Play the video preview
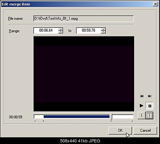Screen dimensions: 160x144 coord(142,106)
